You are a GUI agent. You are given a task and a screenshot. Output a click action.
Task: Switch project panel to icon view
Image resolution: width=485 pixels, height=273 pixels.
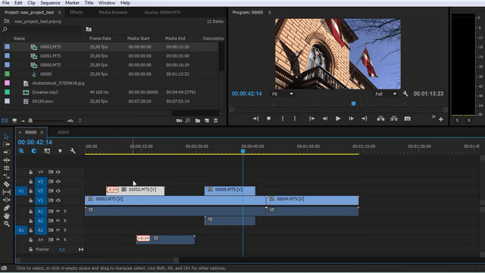(14, 121)
